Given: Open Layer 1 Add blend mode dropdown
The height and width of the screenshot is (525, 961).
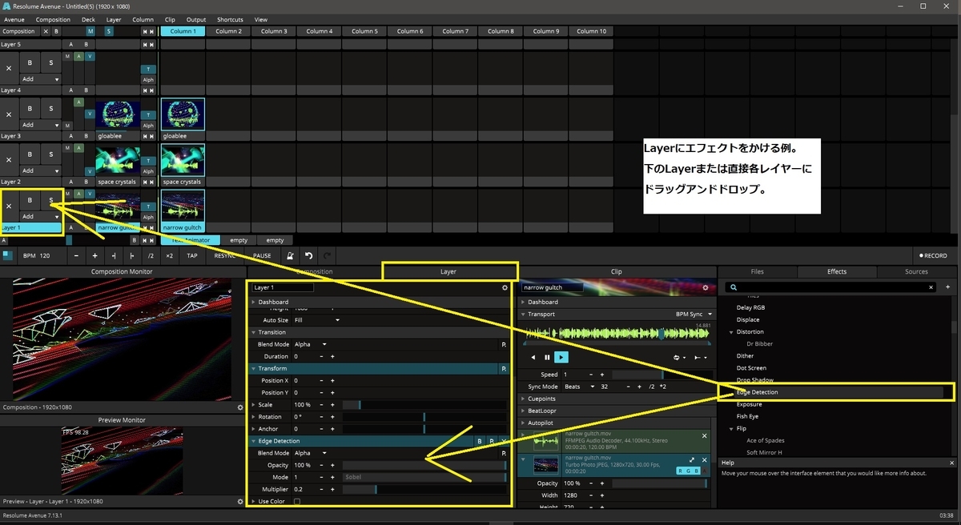Looking at the screenshot, I should click(40, 216).
